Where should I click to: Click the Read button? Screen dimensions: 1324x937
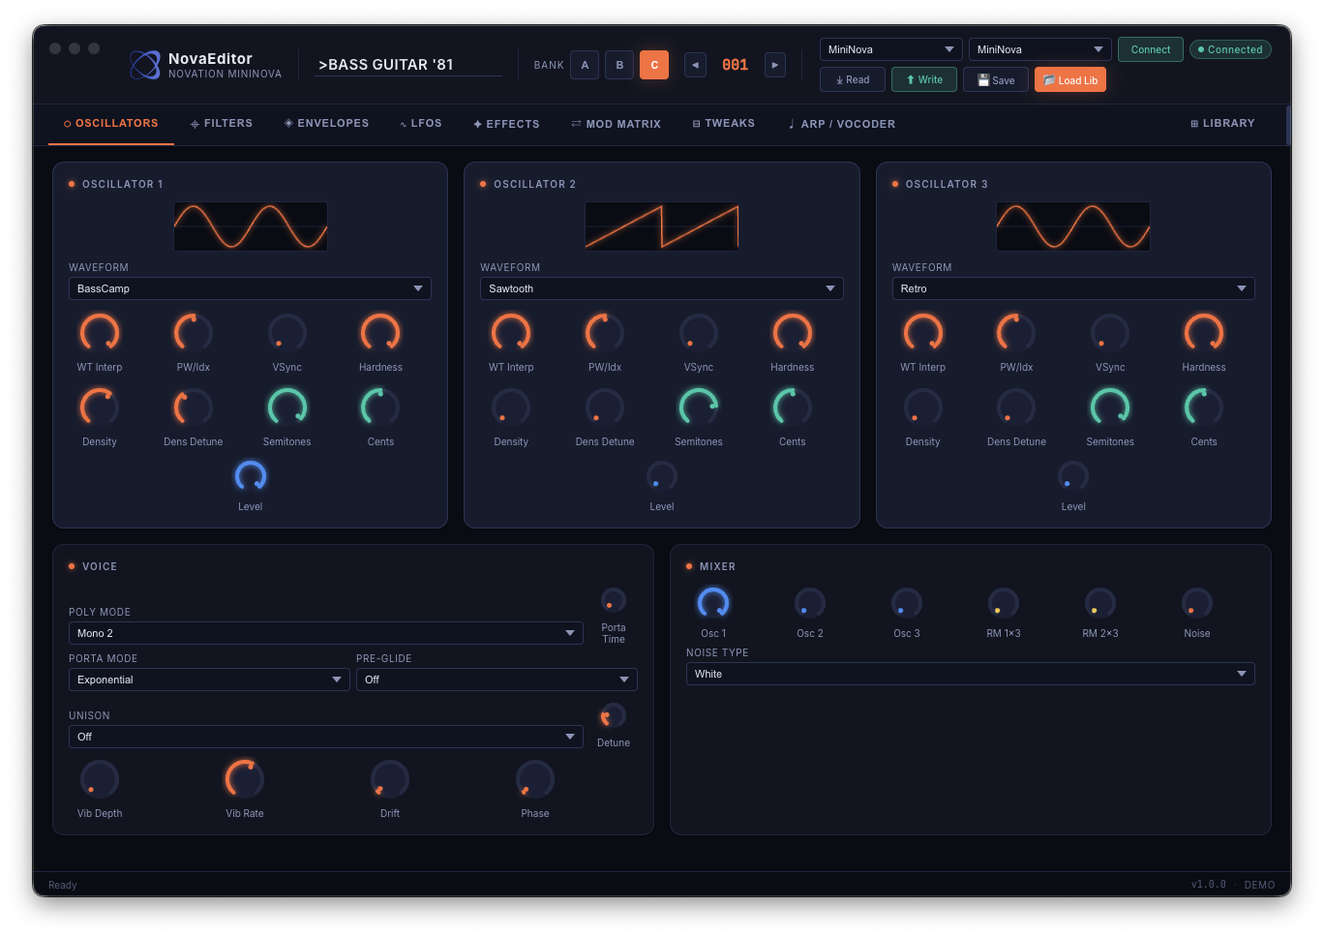tap(853, 80)
